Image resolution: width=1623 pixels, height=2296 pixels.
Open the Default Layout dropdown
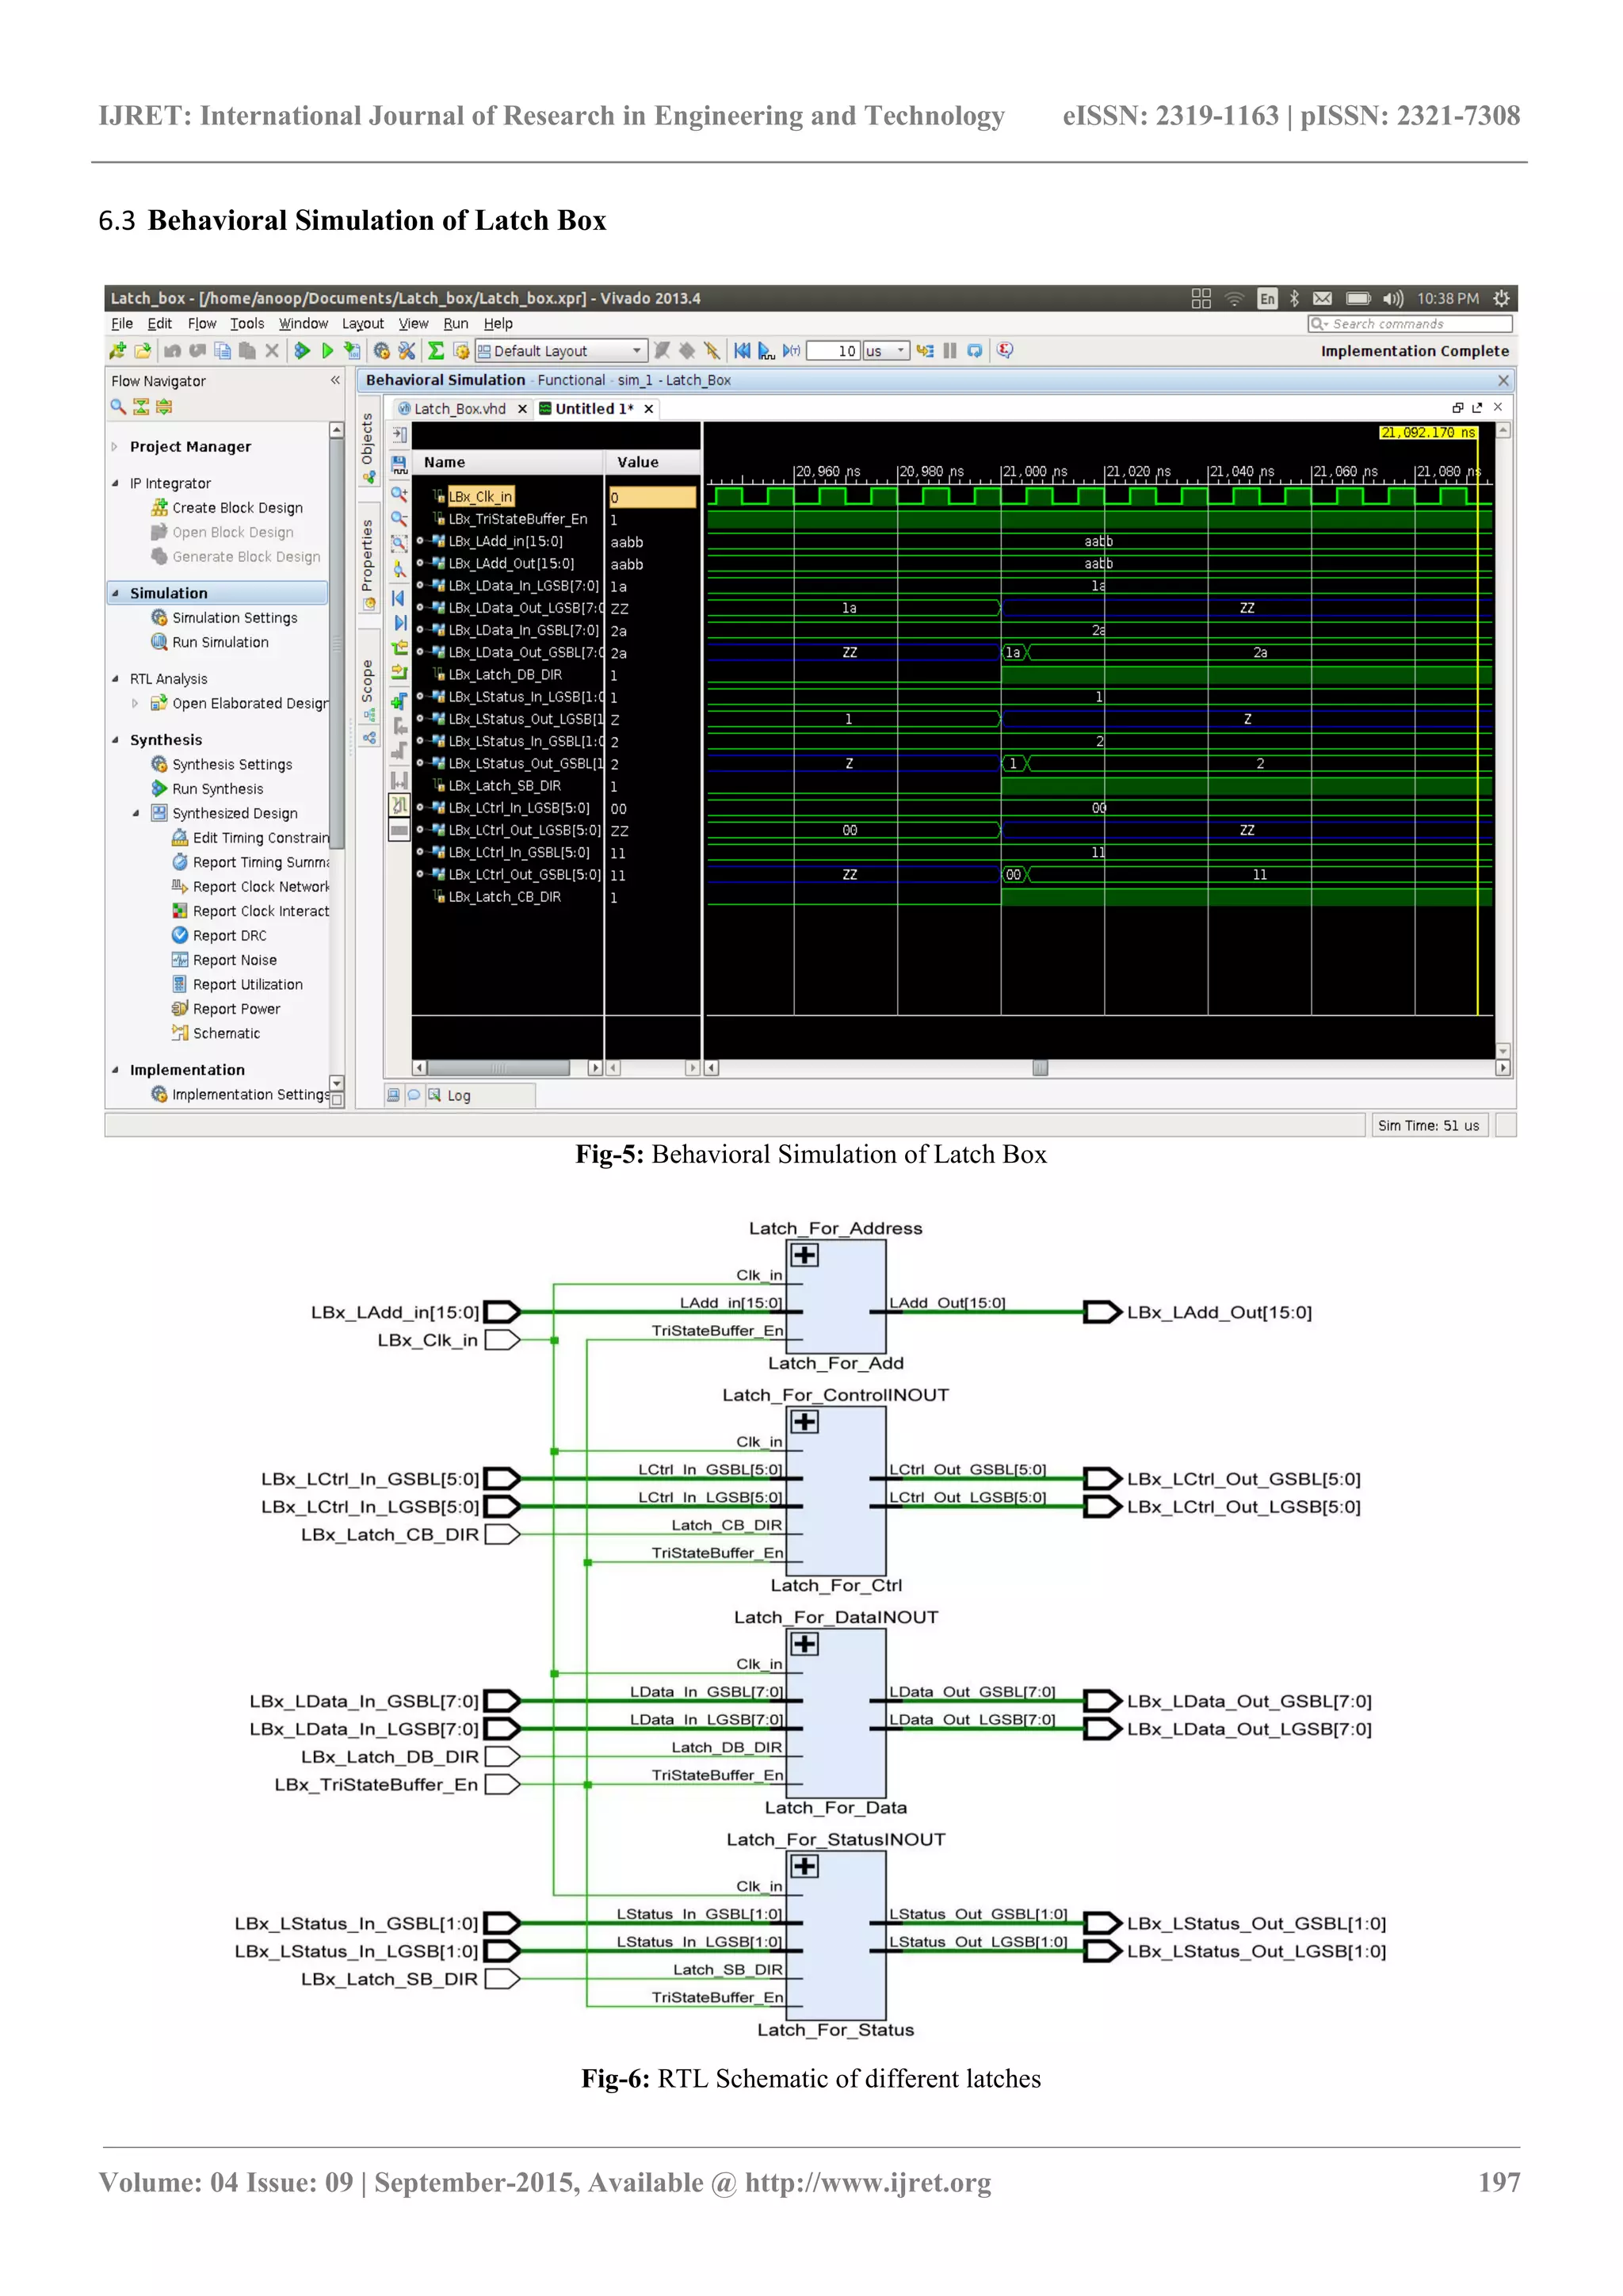636,351
